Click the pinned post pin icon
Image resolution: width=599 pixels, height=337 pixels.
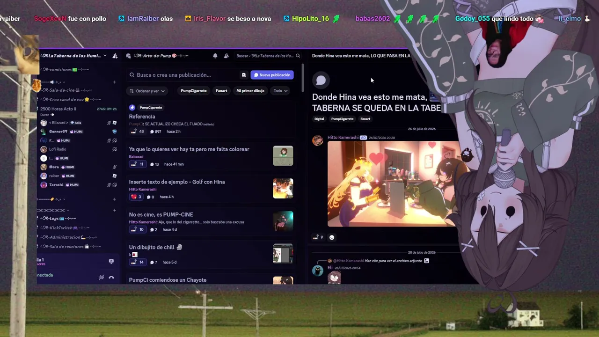point(132,108)
